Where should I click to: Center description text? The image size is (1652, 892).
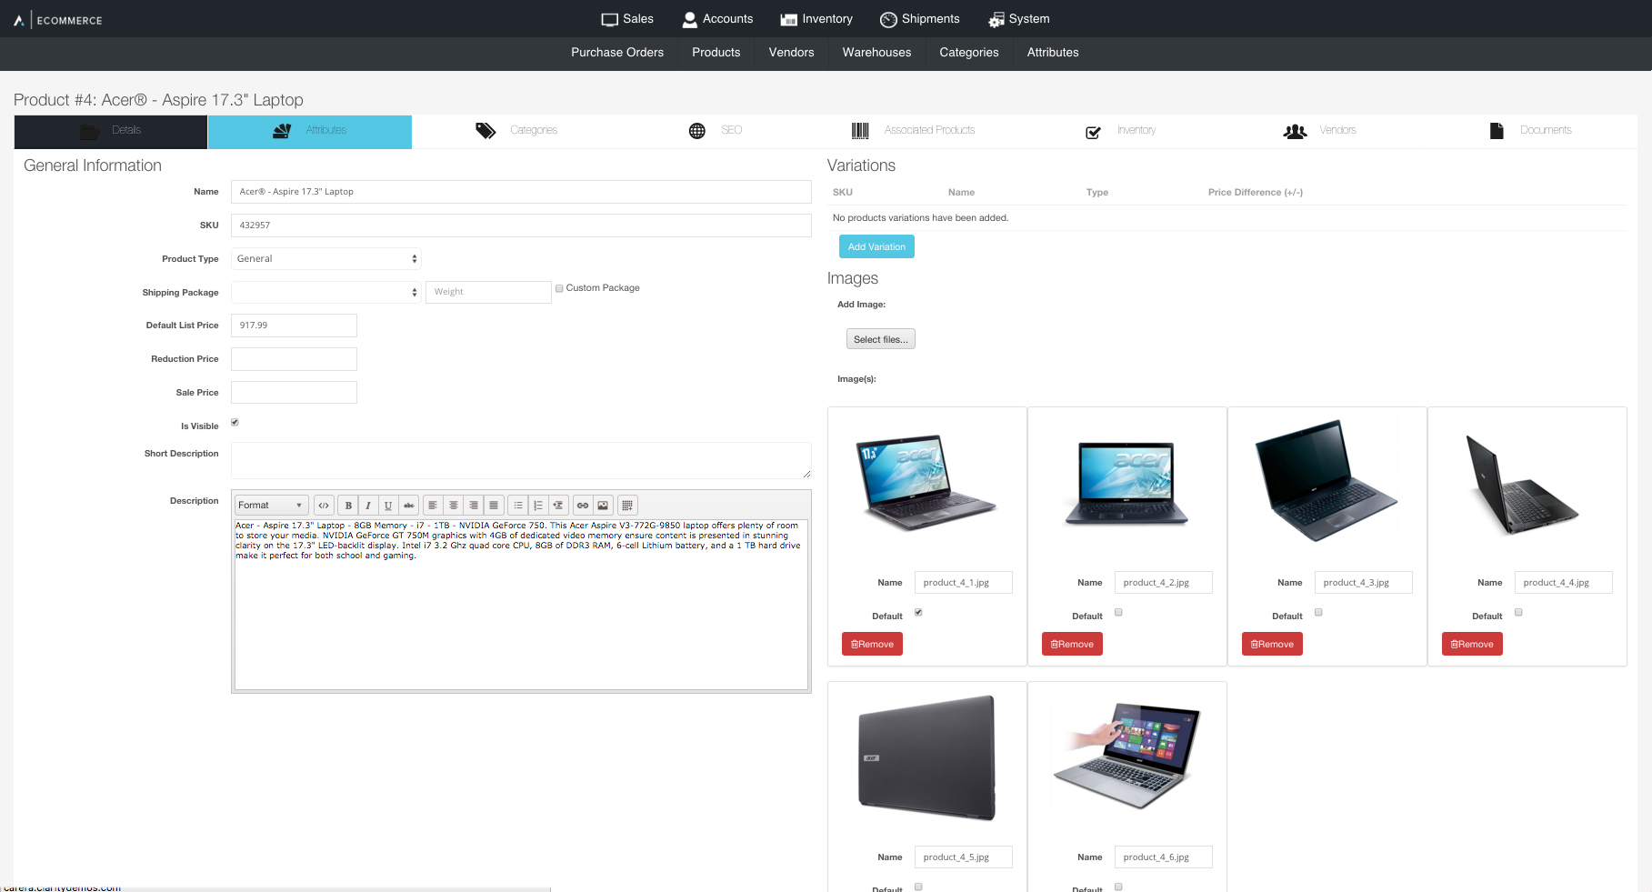[453, 506]
